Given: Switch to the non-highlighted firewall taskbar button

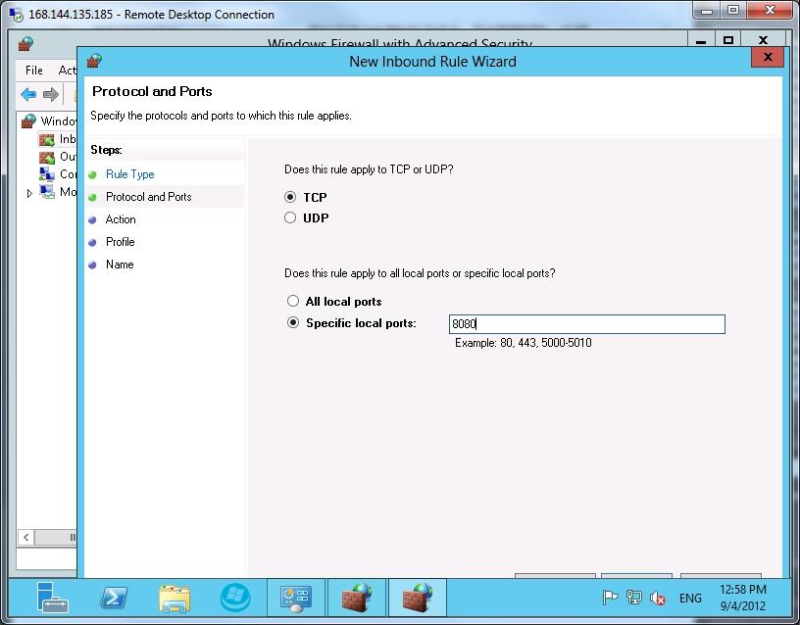Looking at the screenshot, I should pos(357,597).
